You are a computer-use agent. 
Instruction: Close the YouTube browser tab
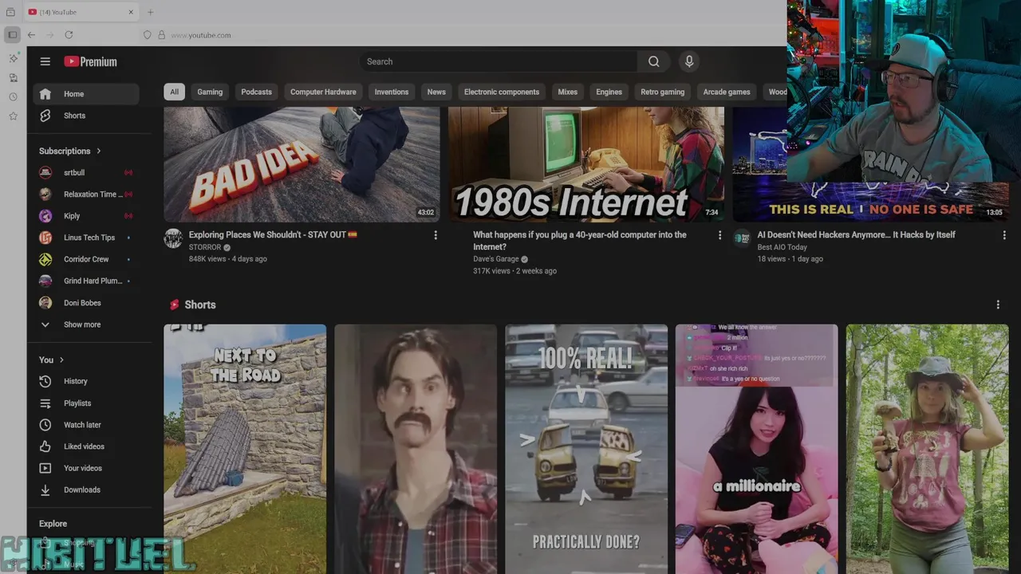tap(132, 12)
